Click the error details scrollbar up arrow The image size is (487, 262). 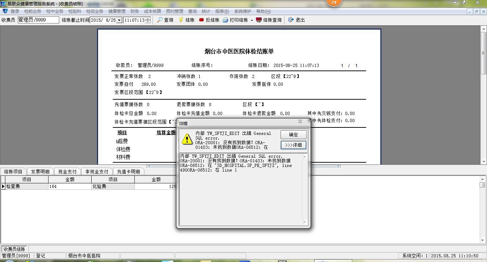[x=304, y=156]
